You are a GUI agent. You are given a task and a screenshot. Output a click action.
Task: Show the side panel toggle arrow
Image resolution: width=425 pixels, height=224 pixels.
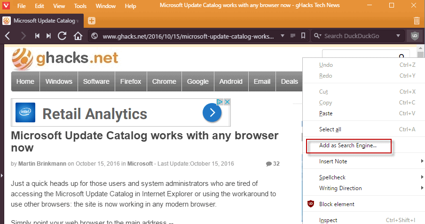(x=2, y=176)
